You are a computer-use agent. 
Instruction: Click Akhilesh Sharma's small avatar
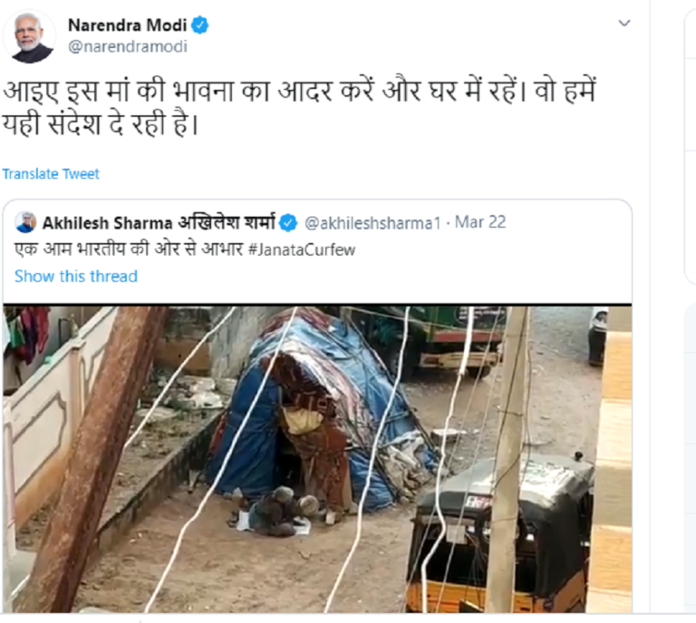click(x=25, y=222)
